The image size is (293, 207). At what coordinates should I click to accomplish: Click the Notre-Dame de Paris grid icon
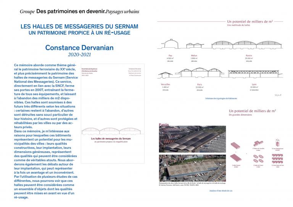coord(277,159)
